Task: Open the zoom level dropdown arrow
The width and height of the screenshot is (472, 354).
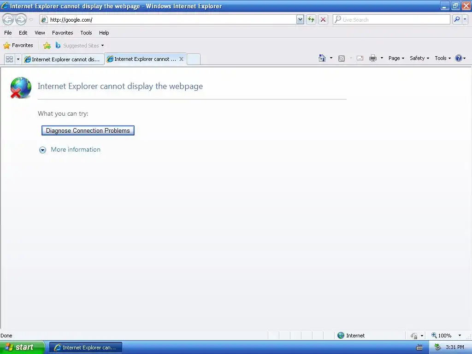Action: pyautogui.click(x=460, y=336)
